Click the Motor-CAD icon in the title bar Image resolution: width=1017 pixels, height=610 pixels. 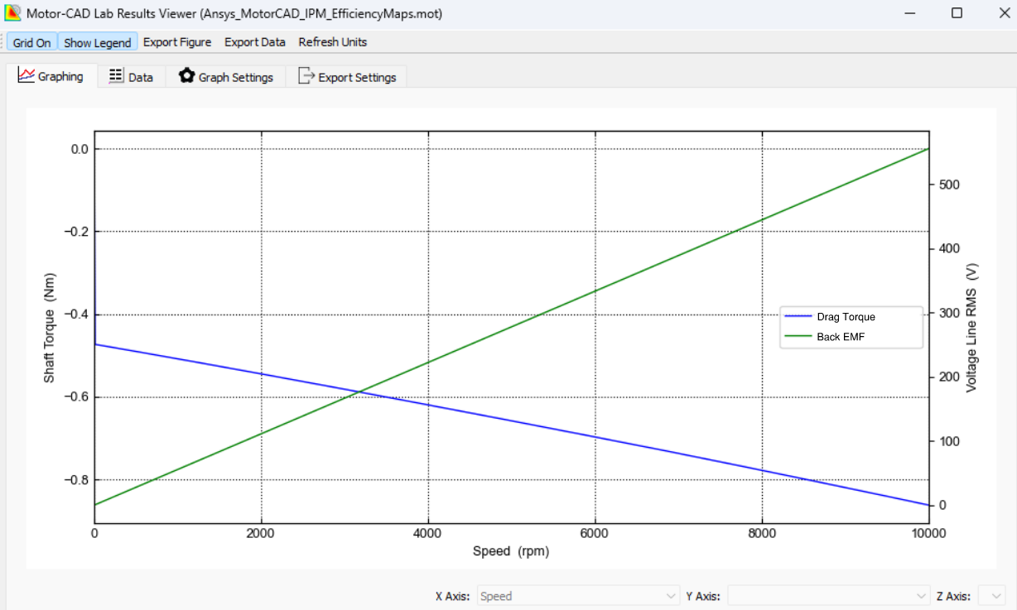click(12, 13)
